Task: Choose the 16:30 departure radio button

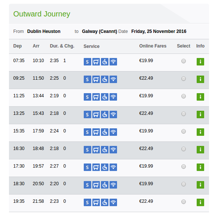Action: tap(184, 149)
